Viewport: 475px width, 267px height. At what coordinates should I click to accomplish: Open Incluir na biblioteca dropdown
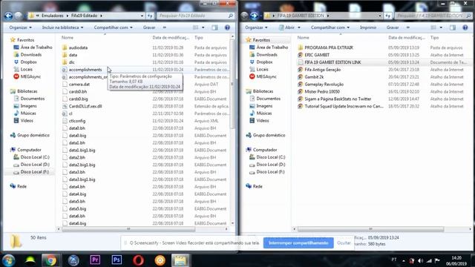pyautogui.click(x=62, y=27)
